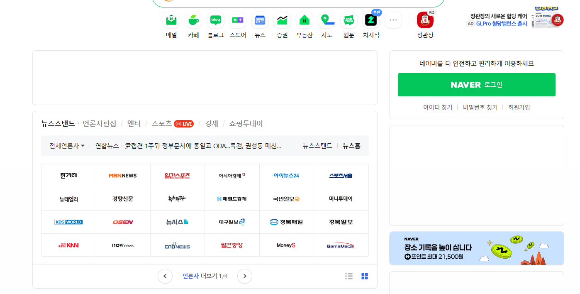
Task: Go to previous publisher page arrow
Action: coord(165,276)
